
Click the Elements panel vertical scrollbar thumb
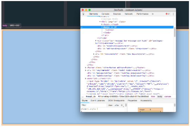[175, 32]
